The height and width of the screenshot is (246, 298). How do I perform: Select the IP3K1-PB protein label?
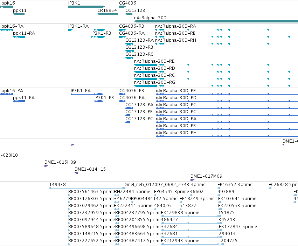pyautogui.click(x=104, y=98)
